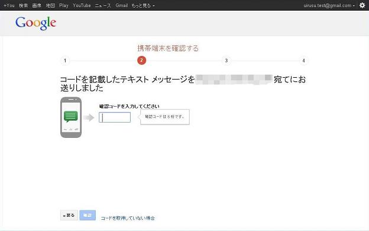The image size is (369, 231).
Task: Go to YouTube in the top bar
Action: (x=82, y=5)
